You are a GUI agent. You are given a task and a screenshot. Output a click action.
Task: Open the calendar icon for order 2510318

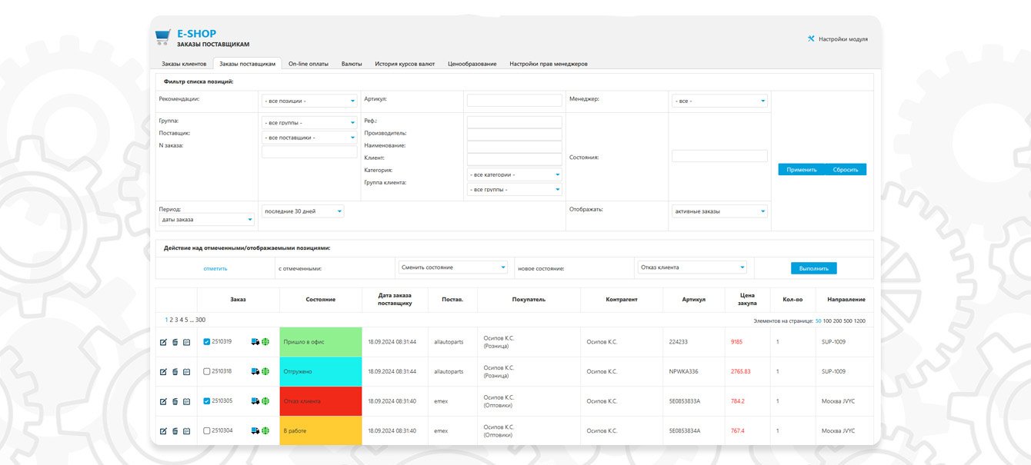(x=186, y=371)
